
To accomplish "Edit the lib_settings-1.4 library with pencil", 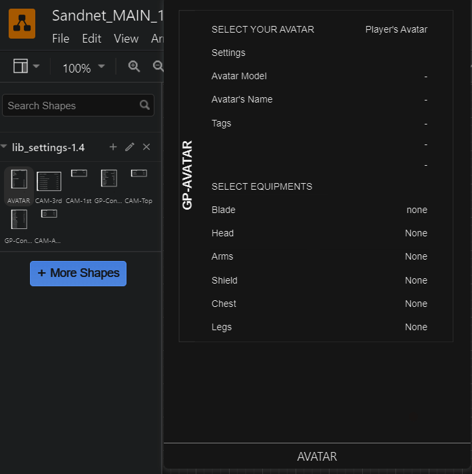I will pos(130,147).
